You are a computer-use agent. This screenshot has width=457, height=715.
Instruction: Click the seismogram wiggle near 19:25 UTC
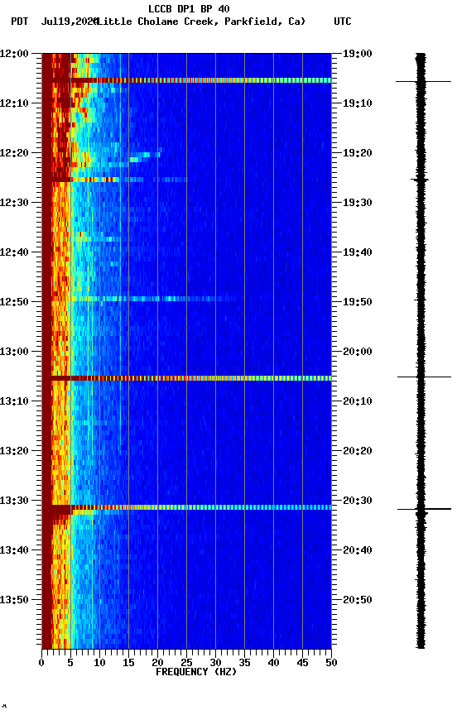pos(420,180)
